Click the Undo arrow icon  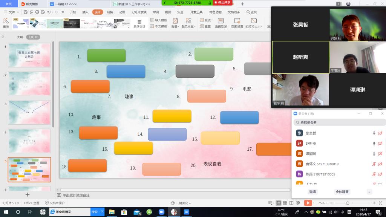coord(49,12)
